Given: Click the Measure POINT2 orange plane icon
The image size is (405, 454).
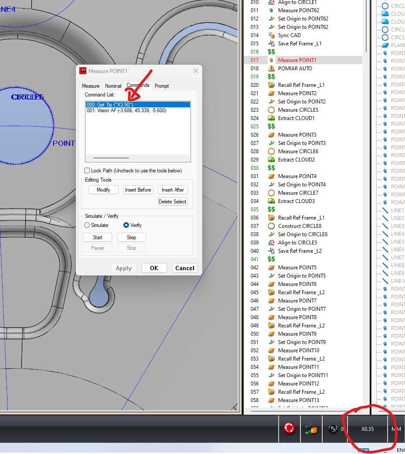Looking at the screenshot, I should [x=271, y=93].
